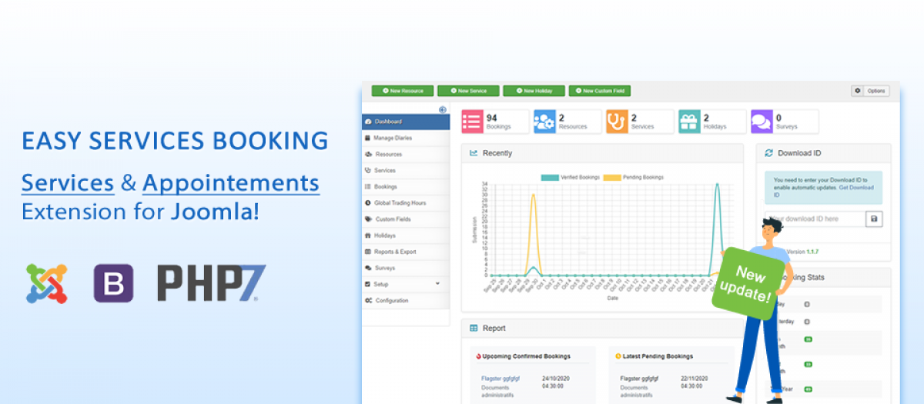The image size is (924, 404).
Task: Open Reports & Export in sidebar
Action: [406, 252]
